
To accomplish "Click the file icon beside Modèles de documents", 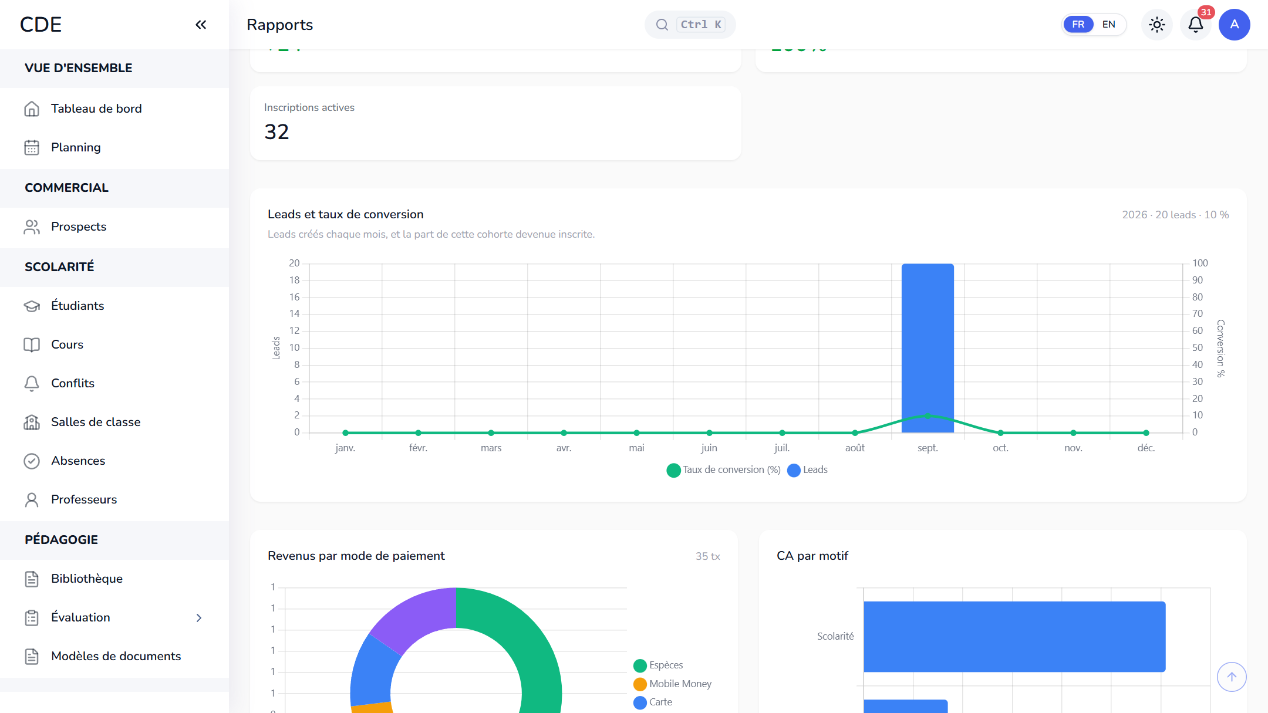I will [32, 656].
